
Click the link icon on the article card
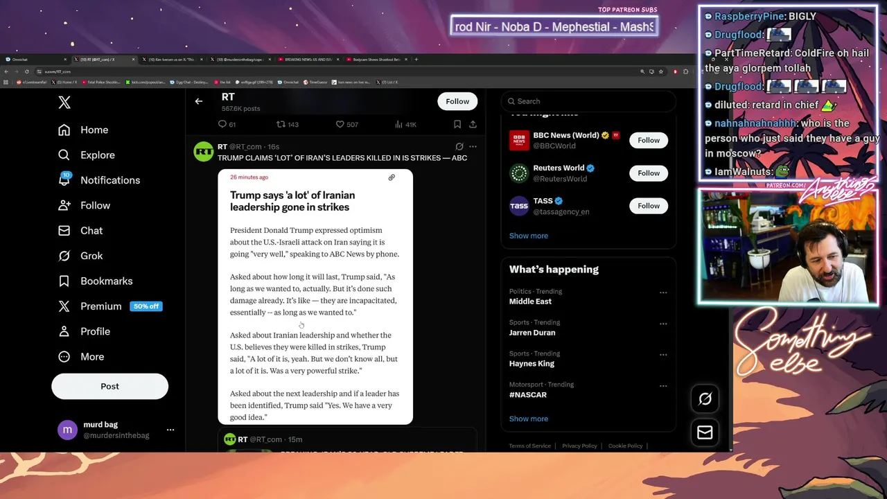392,177
